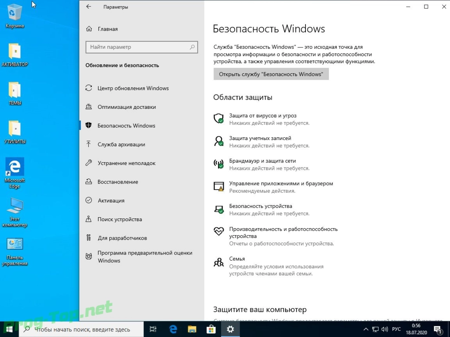Click the Найти параметр search field
Image resolution: width=450 pixels, height=337 pixels.
tap(142, 47)
